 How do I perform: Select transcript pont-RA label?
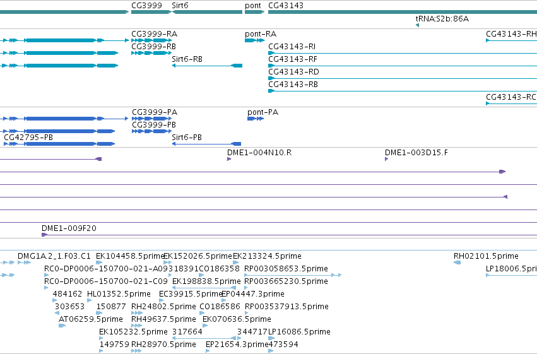[261, 34]
